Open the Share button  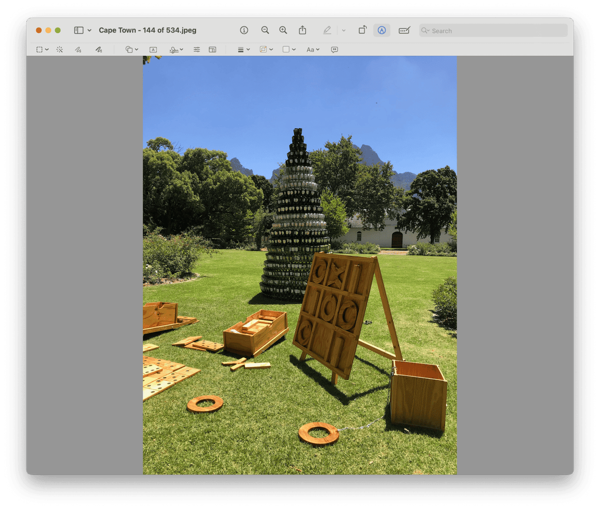point(303,30)
